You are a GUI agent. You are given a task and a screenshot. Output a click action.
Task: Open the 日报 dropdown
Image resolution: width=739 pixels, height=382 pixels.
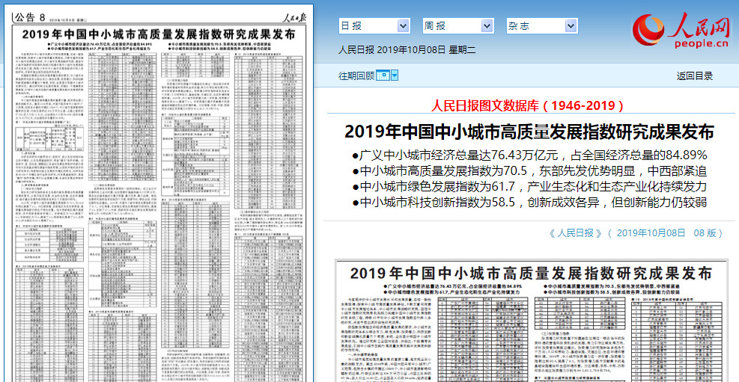click(x=374, y=26)
